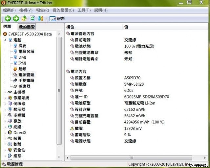Open the 檔案(F) menu
The height and width of the screenshot is (168, 210).
9,10
